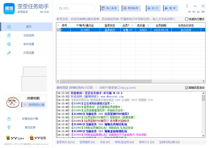Open 彩蛋活动YY群 link
The image size is (209, 148).
[x=30, y=118]
